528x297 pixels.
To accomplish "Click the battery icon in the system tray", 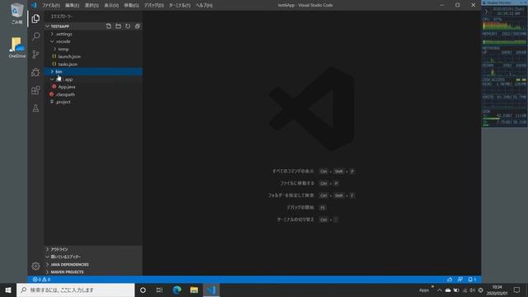I will coord(456,290).
